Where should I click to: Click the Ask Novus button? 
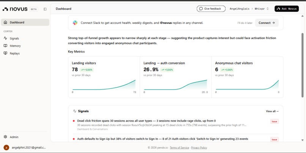[x=287, y=9]
